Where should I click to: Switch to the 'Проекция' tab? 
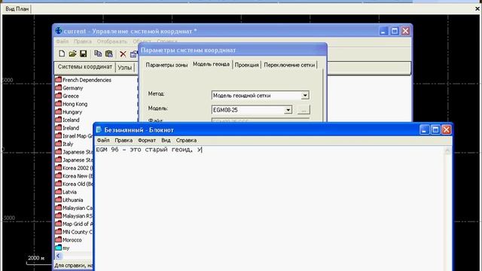246,65
